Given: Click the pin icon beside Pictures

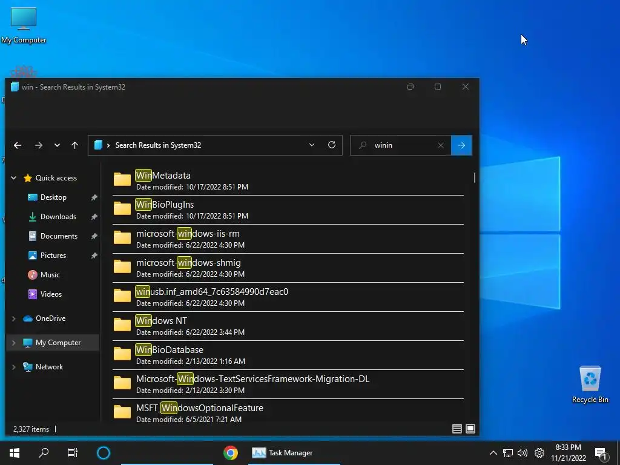Looking at the screenshot, I should click(94, 256).
